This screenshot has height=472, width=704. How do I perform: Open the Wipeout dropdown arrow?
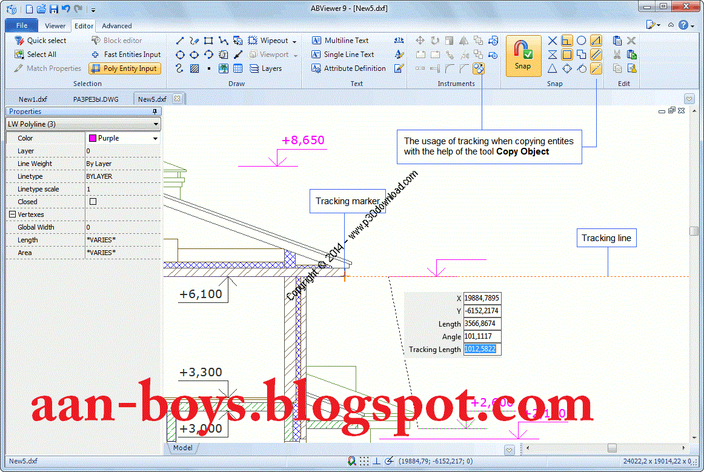294,41
